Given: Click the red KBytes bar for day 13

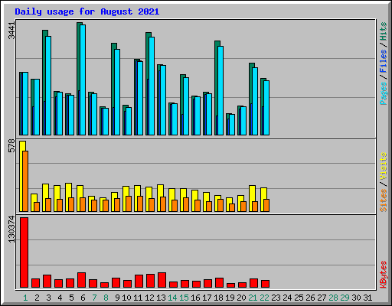Looking at the screenshot, I should click(x=162, y=280).
